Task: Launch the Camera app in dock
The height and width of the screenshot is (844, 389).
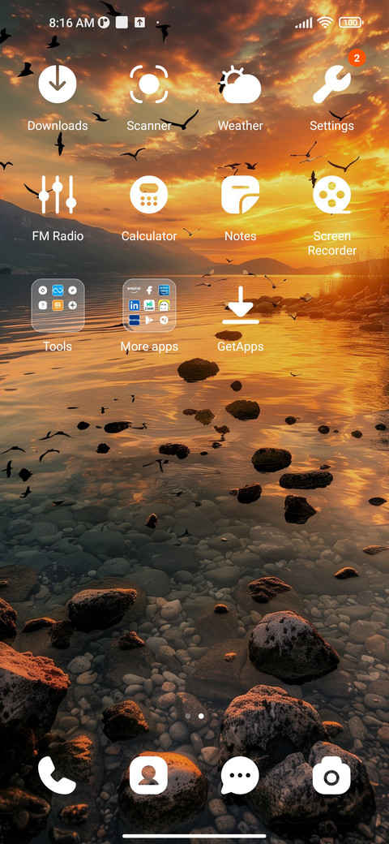Action: pyautogui.click(x=332, y=775)
